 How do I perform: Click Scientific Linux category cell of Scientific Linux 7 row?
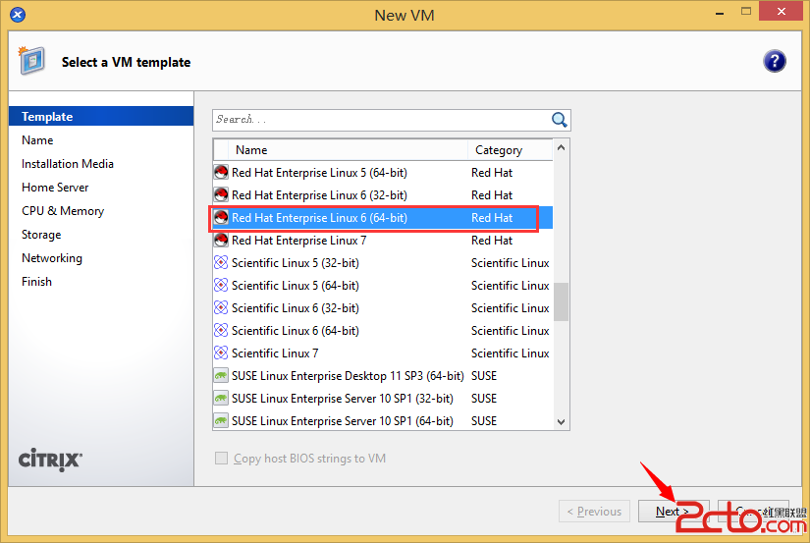coord(510,353)
